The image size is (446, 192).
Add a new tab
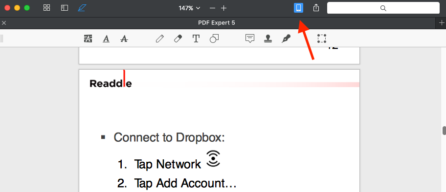(x=442, y=23)
